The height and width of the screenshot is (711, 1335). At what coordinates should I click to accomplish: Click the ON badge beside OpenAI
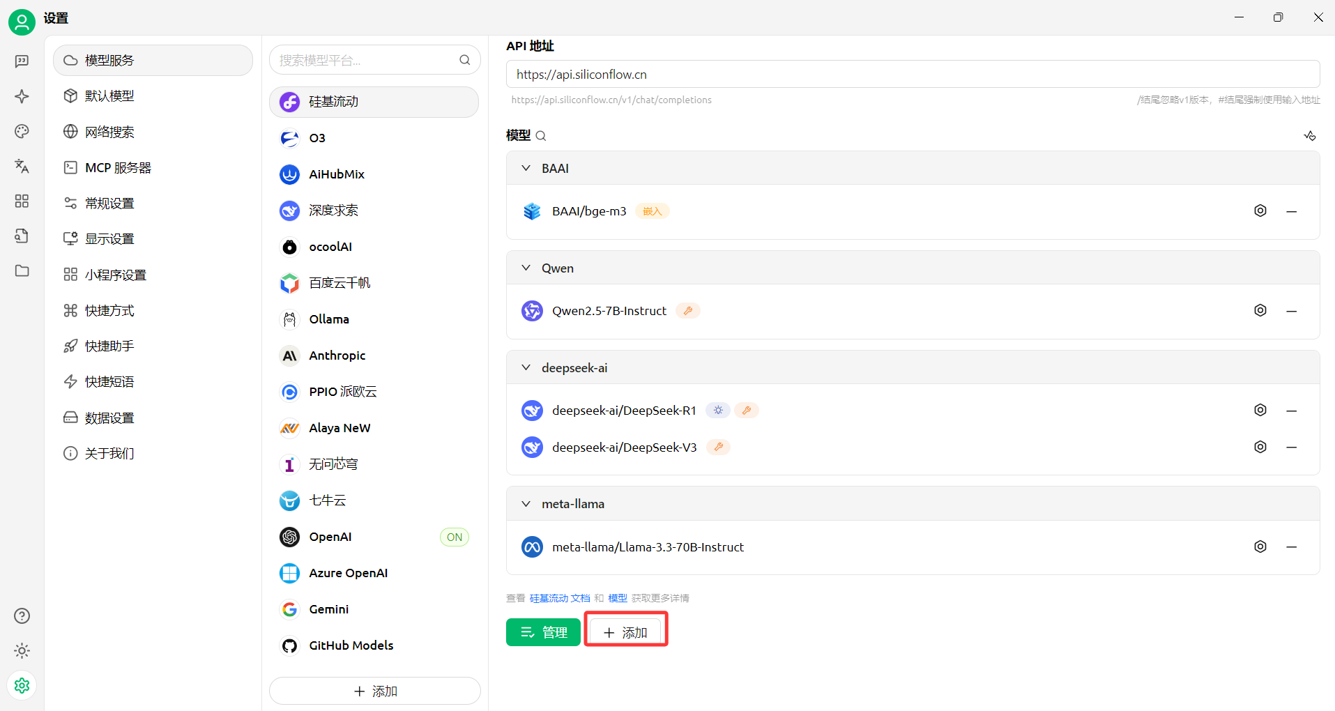455,537
